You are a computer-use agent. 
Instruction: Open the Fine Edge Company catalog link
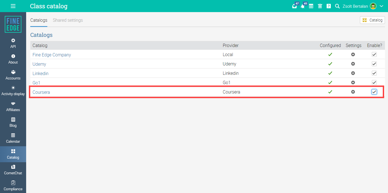[x=52, y=55]
